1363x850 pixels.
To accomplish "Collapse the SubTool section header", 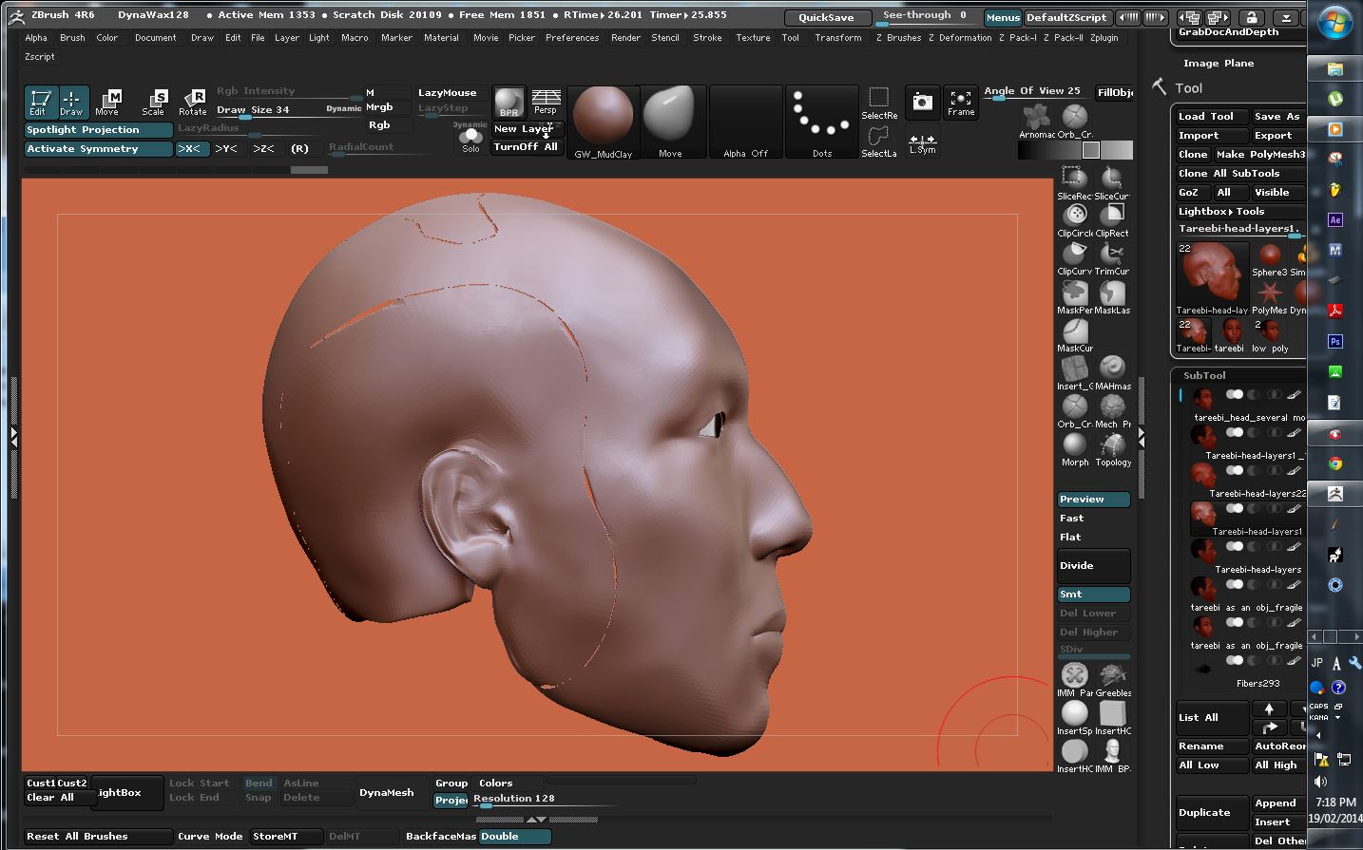I will click(1204, 376).
